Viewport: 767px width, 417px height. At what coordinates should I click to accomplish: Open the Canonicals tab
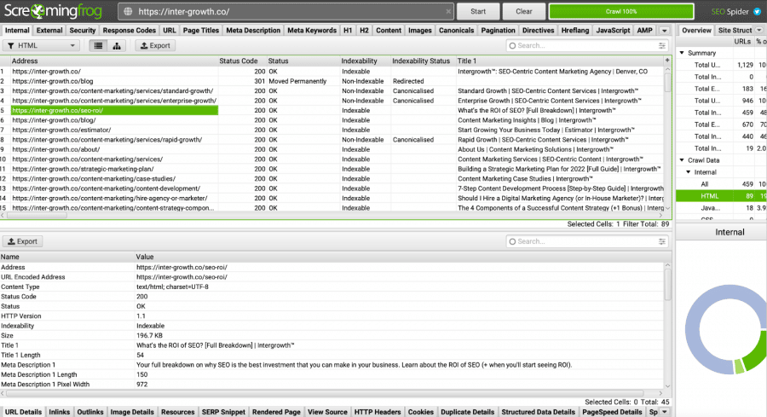[x=457, y=31]
